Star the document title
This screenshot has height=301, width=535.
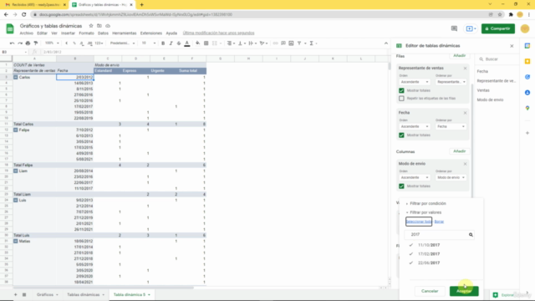91,26
